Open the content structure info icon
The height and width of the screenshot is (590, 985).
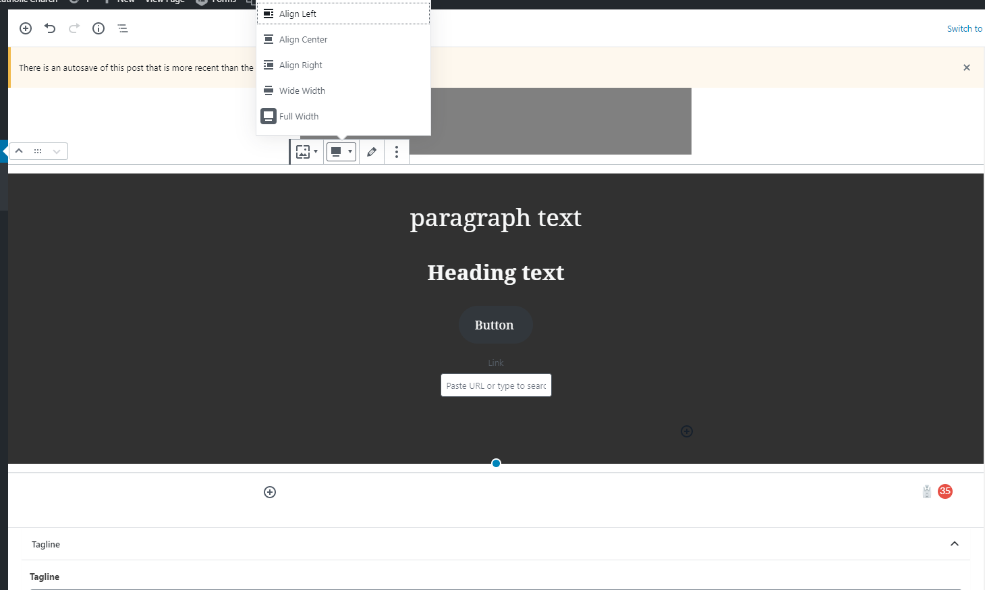(98, 28)
